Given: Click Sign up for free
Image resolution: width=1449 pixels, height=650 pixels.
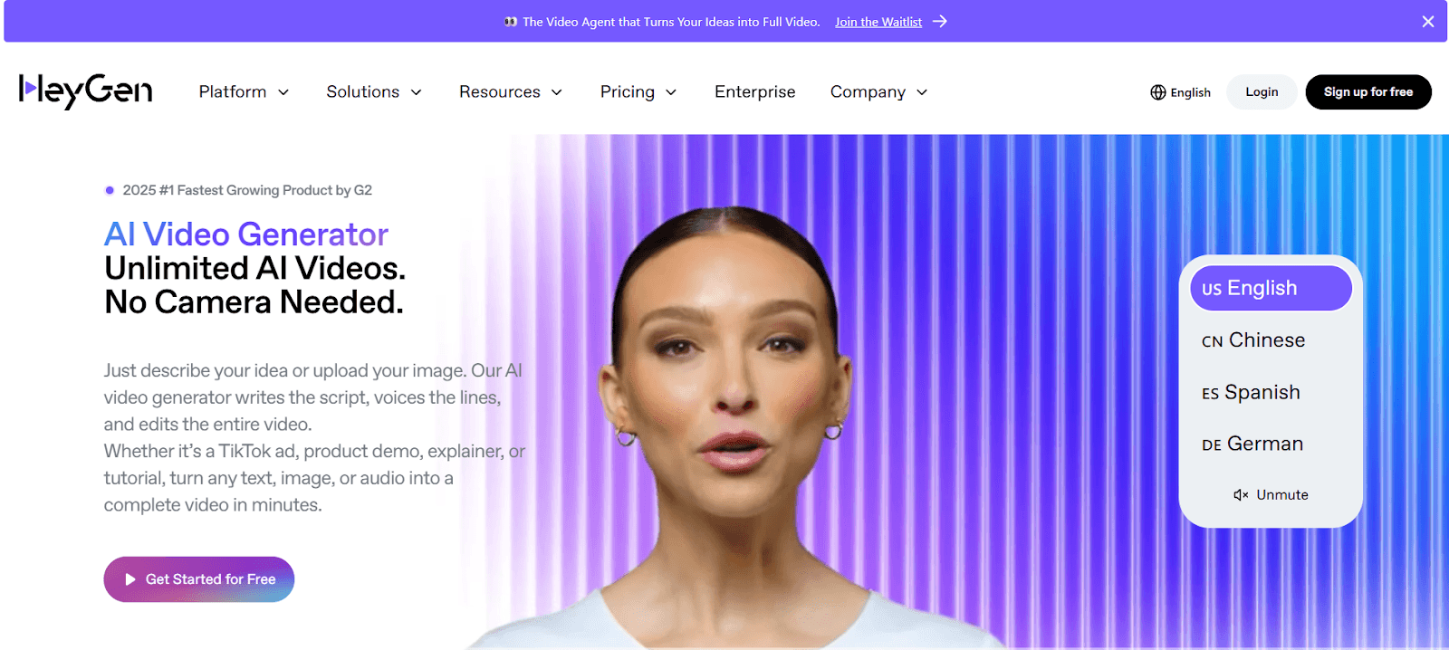Looking at the screenshot, I should [x=1368, y=92].
